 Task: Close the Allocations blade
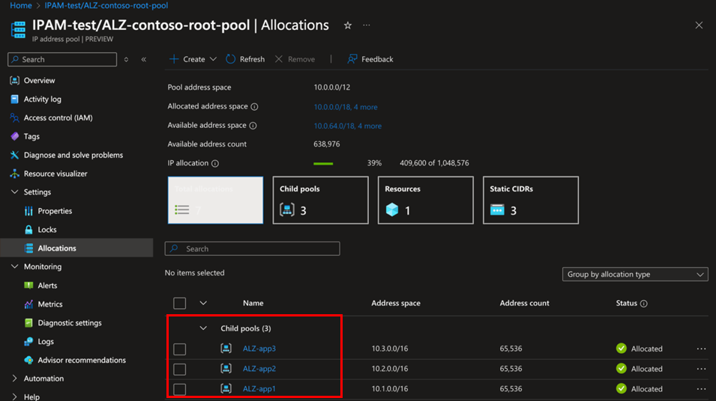coord(699,25)
